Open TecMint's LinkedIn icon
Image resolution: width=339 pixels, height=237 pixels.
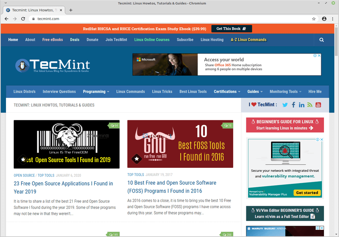(x=302, y=105)
